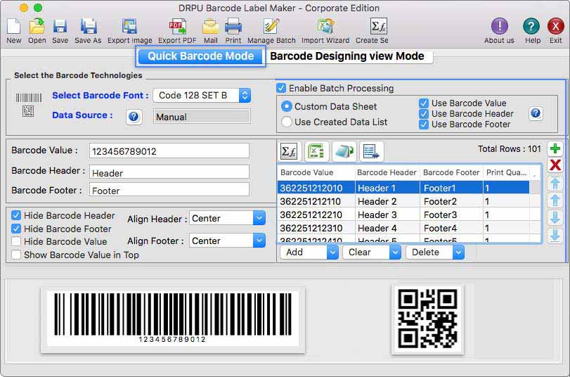570x377 pixels.
Task: Open a file with the Open icon
Action: 37,27
